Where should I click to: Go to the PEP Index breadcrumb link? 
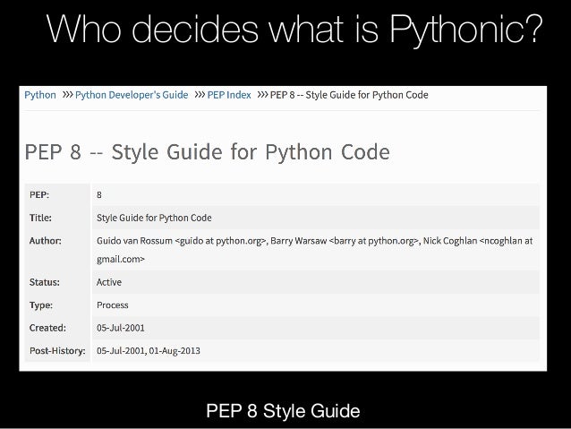(229, 95)
